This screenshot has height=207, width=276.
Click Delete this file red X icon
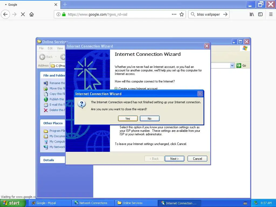click(x=46, y=110)
